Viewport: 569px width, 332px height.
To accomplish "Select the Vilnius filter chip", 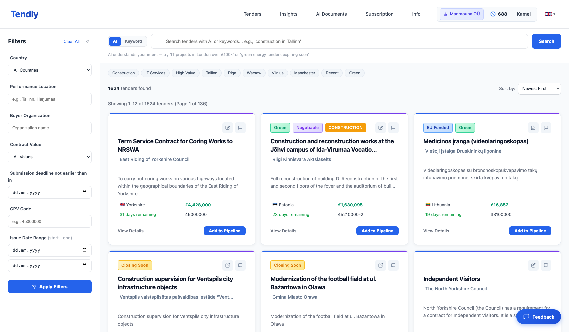I will pos(278,73).
